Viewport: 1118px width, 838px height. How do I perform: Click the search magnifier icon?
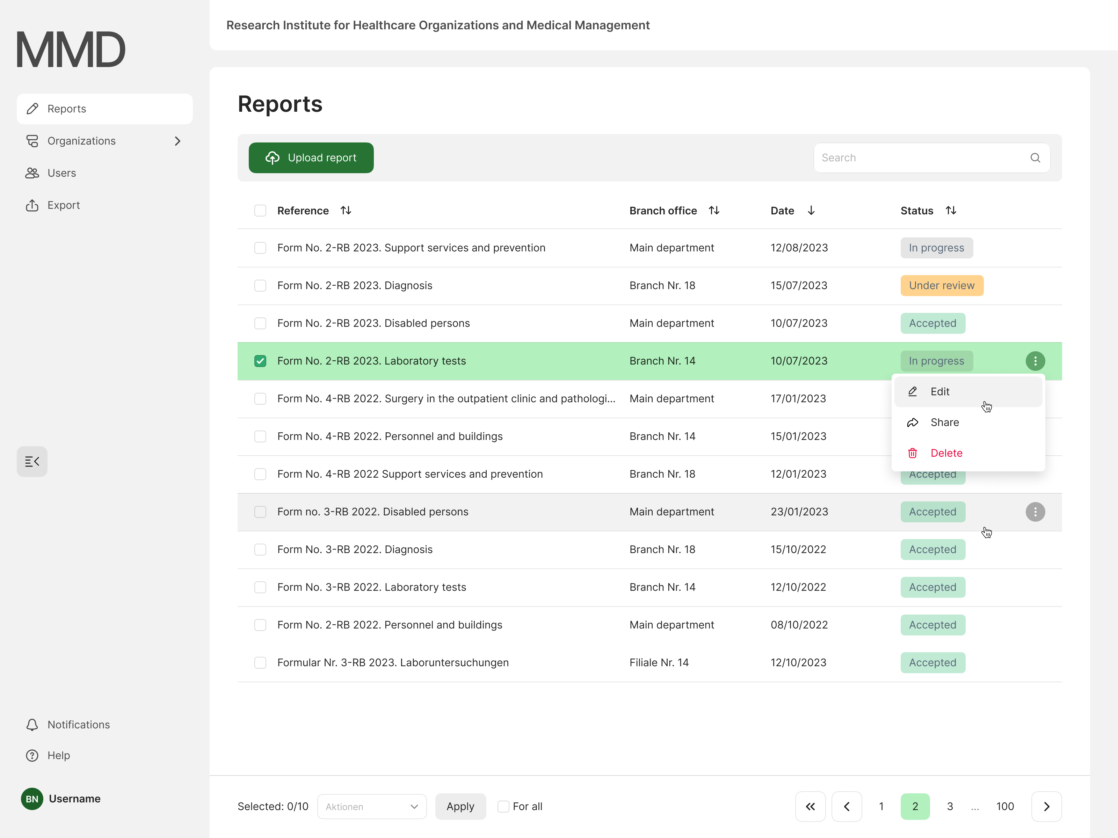(1034, 157)
